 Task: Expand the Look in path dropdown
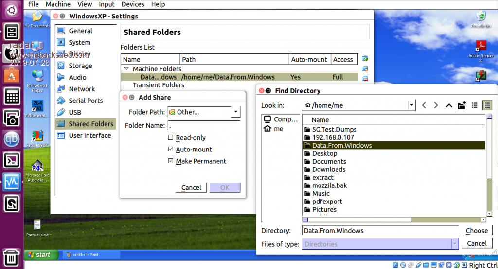(x=411, y=105)
